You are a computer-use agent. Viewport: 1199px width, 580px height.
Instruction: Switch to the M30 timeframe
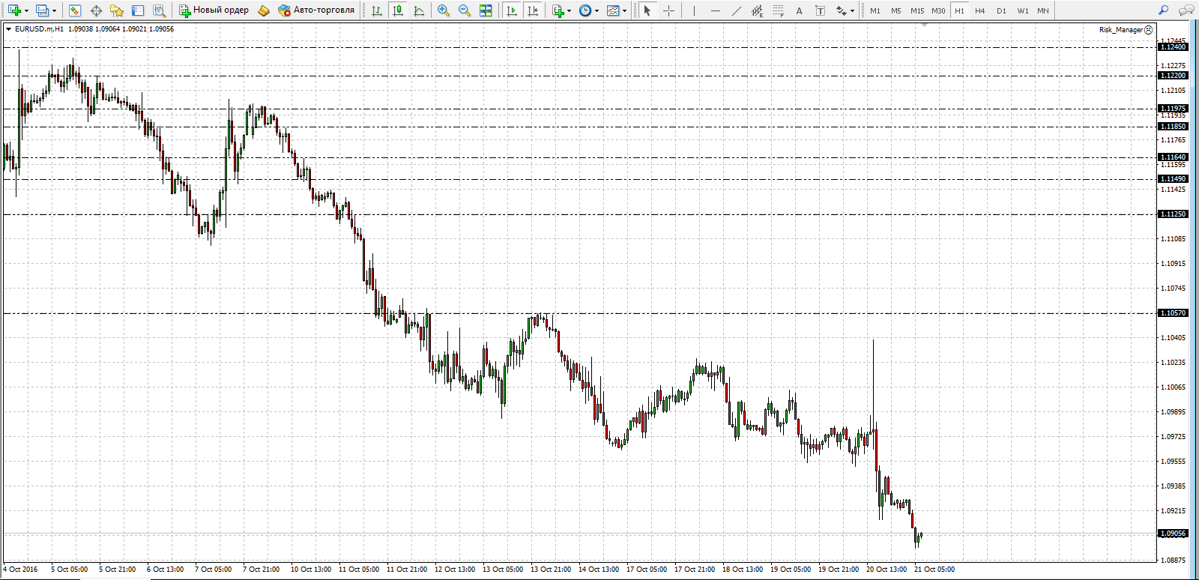(938, 10)
